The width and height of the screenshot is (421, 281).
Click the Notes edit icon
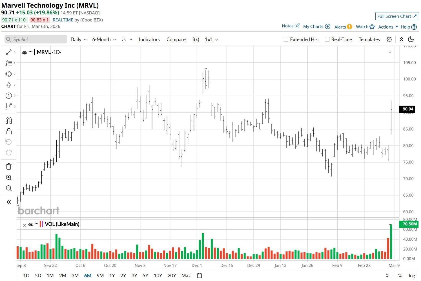click(x=297, y=26)
